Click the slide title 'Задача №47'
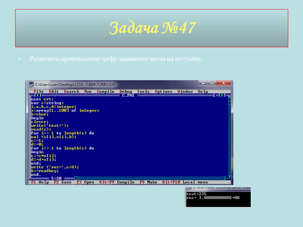The width and height of the screenshot is (303, 227). 153,28
